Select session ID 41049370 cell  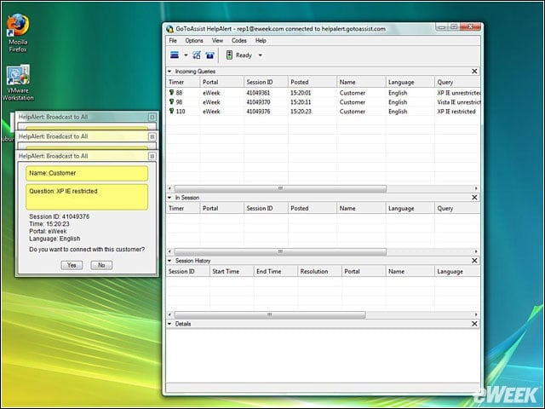coord(258,102)
